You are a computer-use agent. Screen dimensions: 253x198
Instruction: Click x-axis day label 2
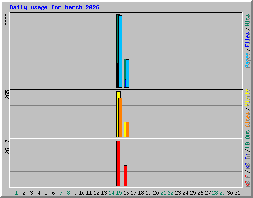coord(24,193)
